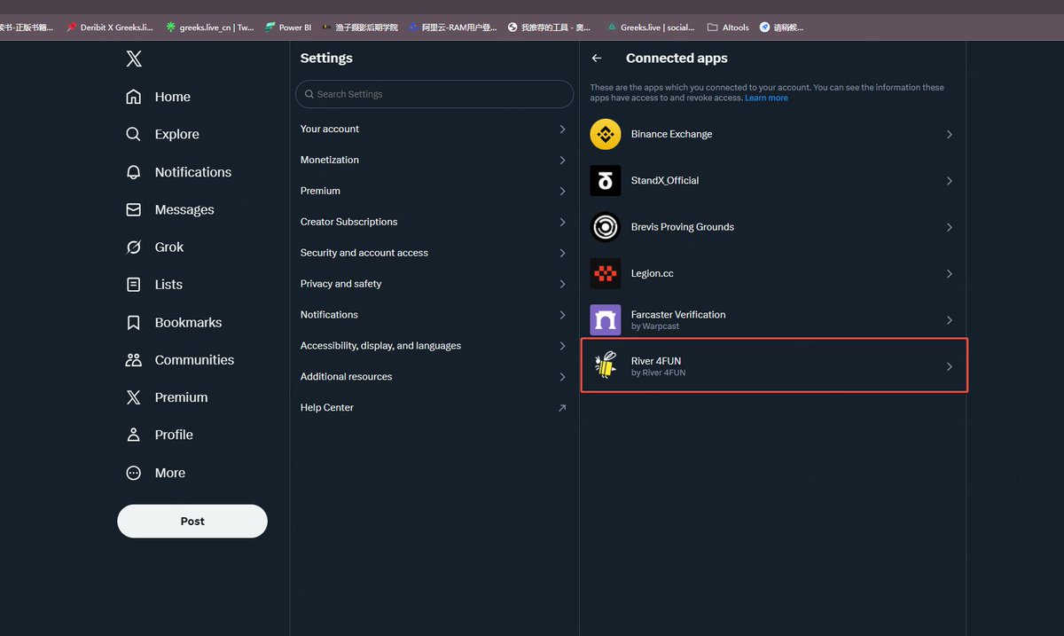1064x636 pixels.
Task: Click the Grok label in sidebar
Action: [x=169, y=247]
